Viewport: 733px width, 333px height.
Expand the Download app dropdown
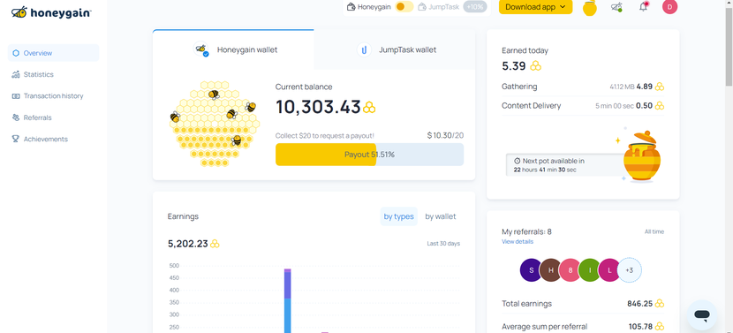point(536,7)
